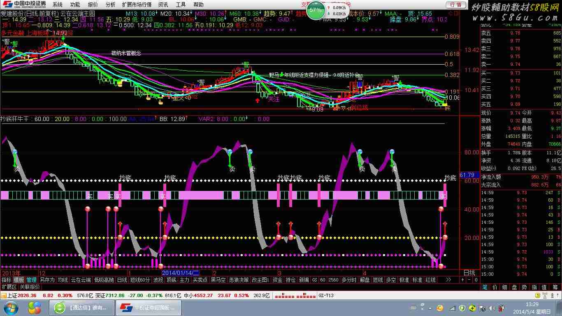The width and height of the screenshot is (562, 316).
Task: Click the network signal tray icon
Action: coord(453,308)
